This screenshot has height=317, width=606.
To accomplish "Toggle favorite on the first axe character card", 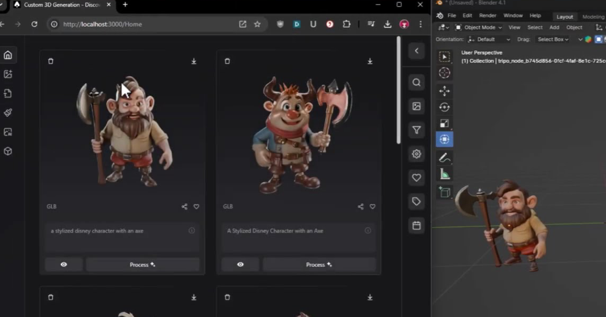I will tap(196, 206).
